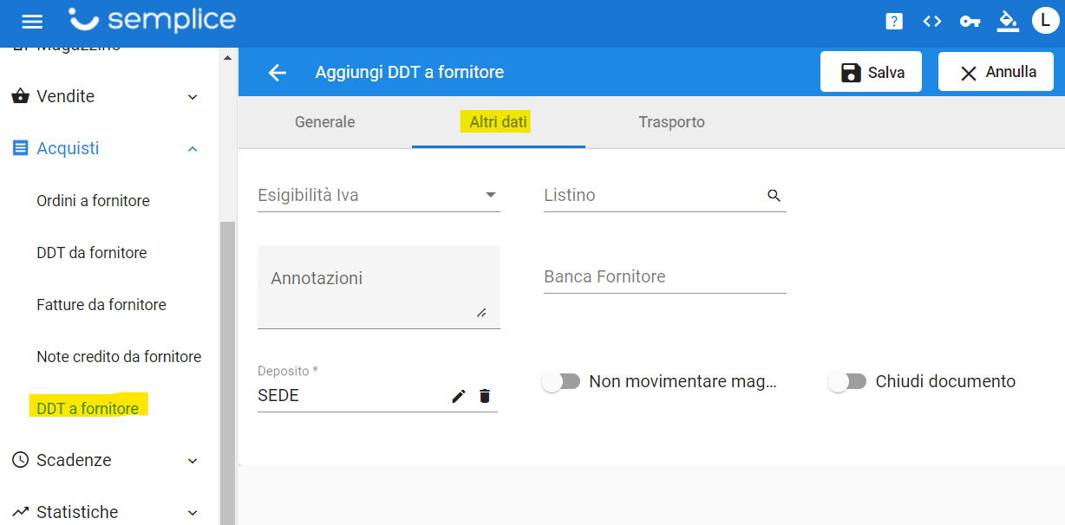Expand the Vendite menu chevron
This screenshot has width=1065, height=525.
193,97
